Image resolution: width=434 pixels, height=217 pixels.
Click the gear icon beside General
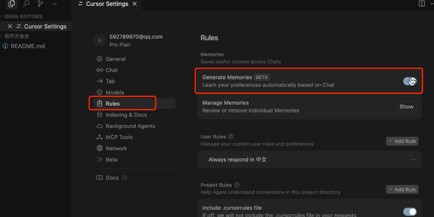coord(99,59)
